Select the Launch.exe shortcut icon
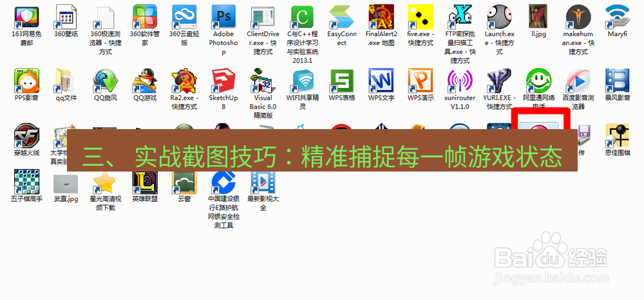 (x=500, y=17)
